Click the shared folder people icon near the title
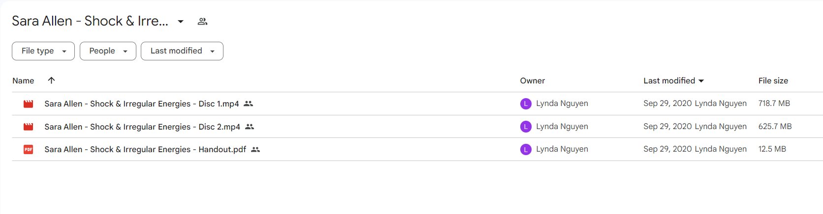This screenshot has height=214, width=823. tap(202, 22)
